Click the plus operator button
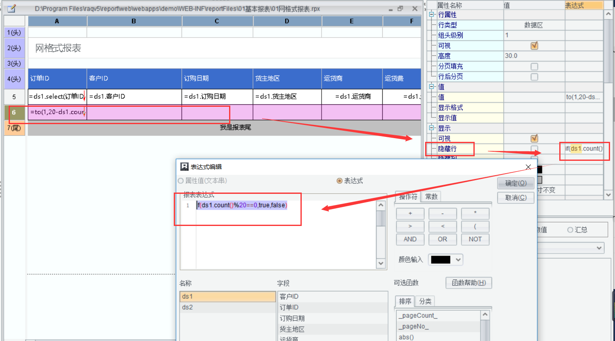 pos(410,214)
